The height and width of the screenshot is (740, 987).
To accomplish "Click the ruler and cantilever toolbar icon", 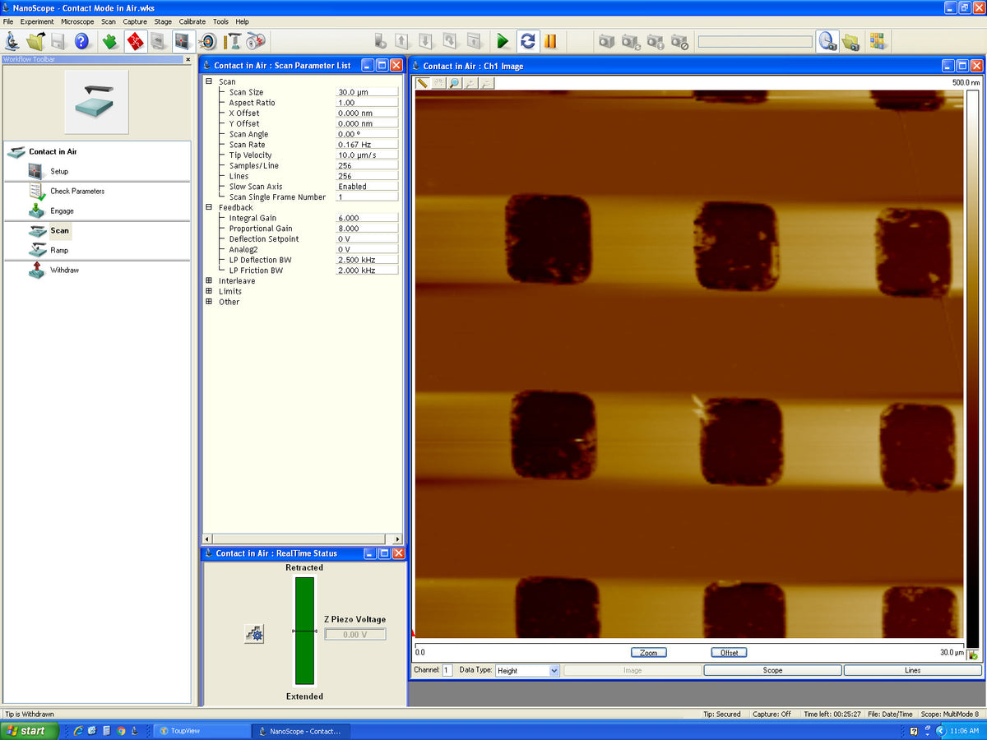I will [233, 41].
